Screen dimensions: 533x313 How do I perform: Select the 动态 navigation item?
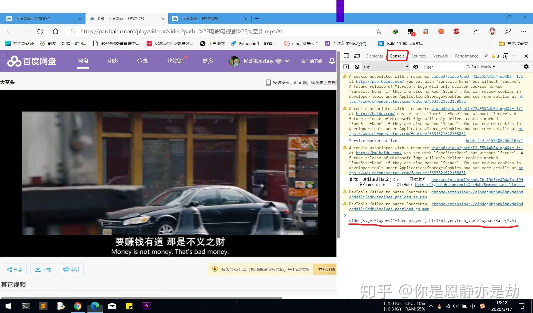pyautogui.click(x=113, y=61)
